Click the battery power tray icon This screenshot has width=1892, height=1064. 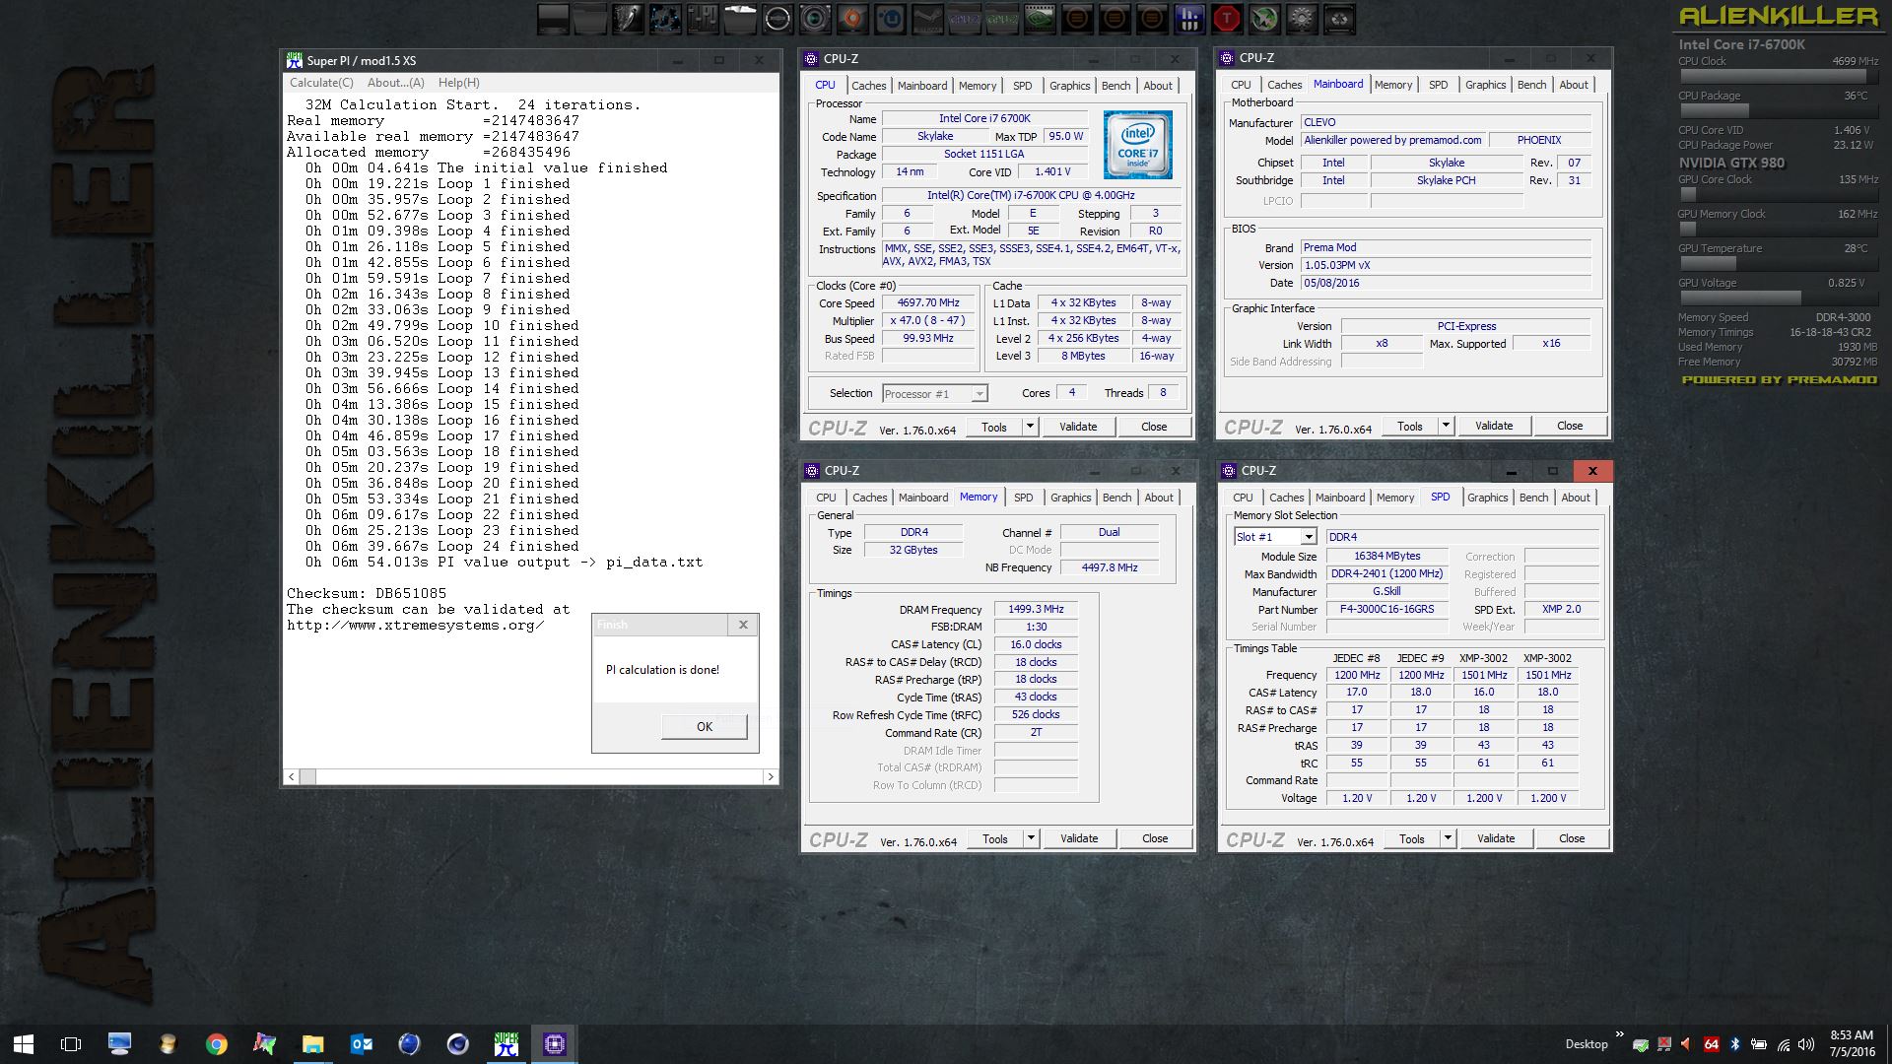(1759, 1044)
